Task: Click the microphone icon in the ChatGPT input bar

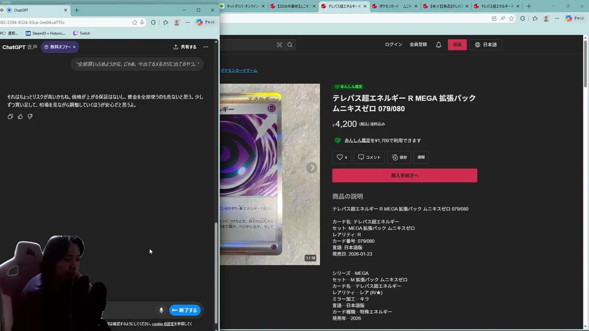Action: [x=161, y=310]
